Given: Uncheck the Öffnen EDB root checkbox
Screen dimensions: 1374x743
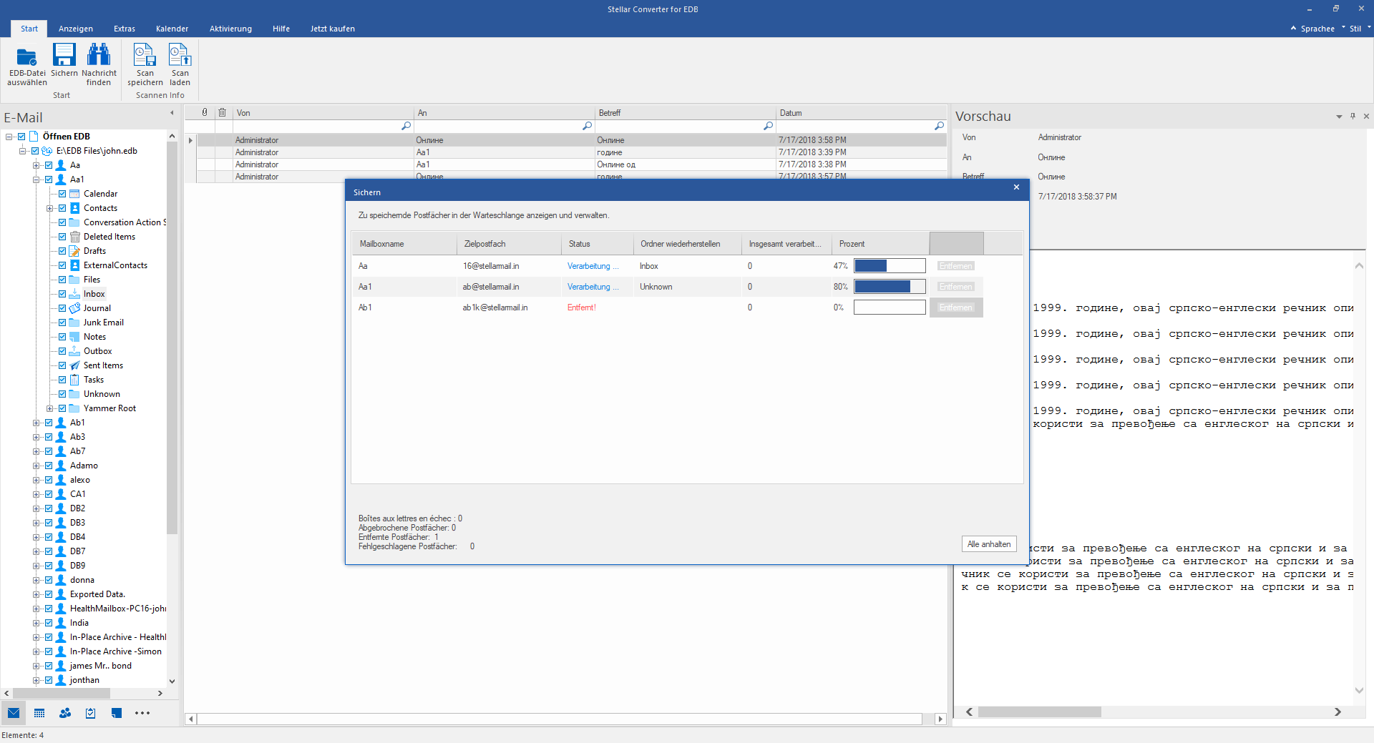Looking at the screenshot, I should [x=21, y=137].
